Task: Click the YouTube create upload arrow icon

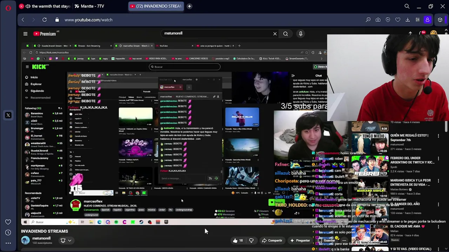Action: [410, 34]
